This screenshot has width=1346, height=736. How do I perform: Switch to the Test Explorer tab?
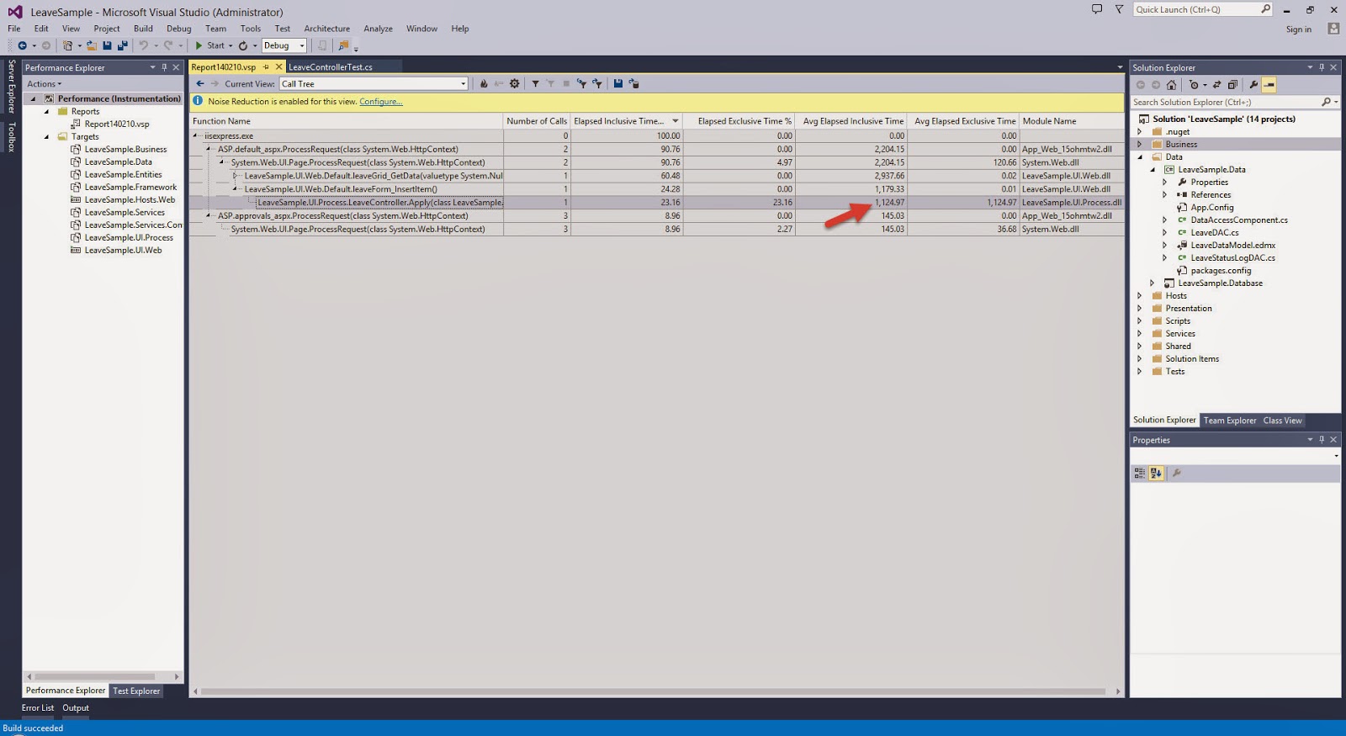tap(136, 691)
